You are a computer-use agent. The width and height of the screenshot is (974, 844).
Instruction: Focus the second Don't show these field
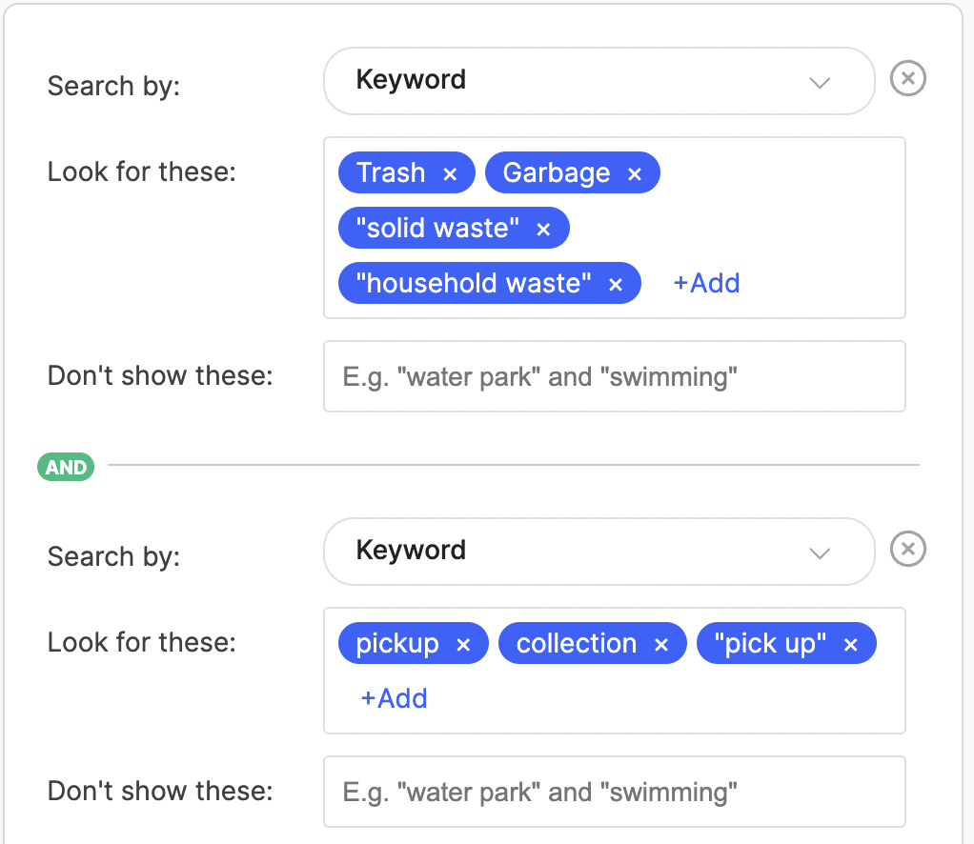pyautogui.click(x=615, y=792)
